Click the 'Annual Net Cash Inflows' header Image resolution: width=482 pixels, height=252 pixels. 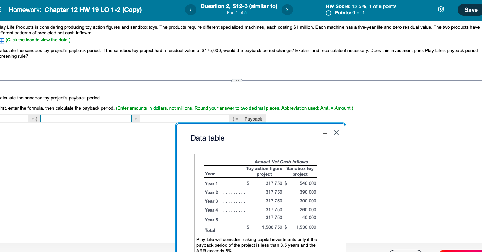pos(281,162)
